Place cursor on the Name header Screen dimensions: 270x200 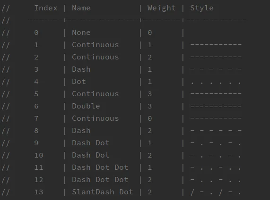click(x=81, y=8)
